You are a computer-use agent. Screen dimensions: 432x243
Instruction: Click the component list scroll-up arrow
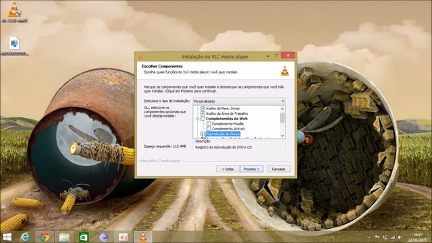pos(282,109)
